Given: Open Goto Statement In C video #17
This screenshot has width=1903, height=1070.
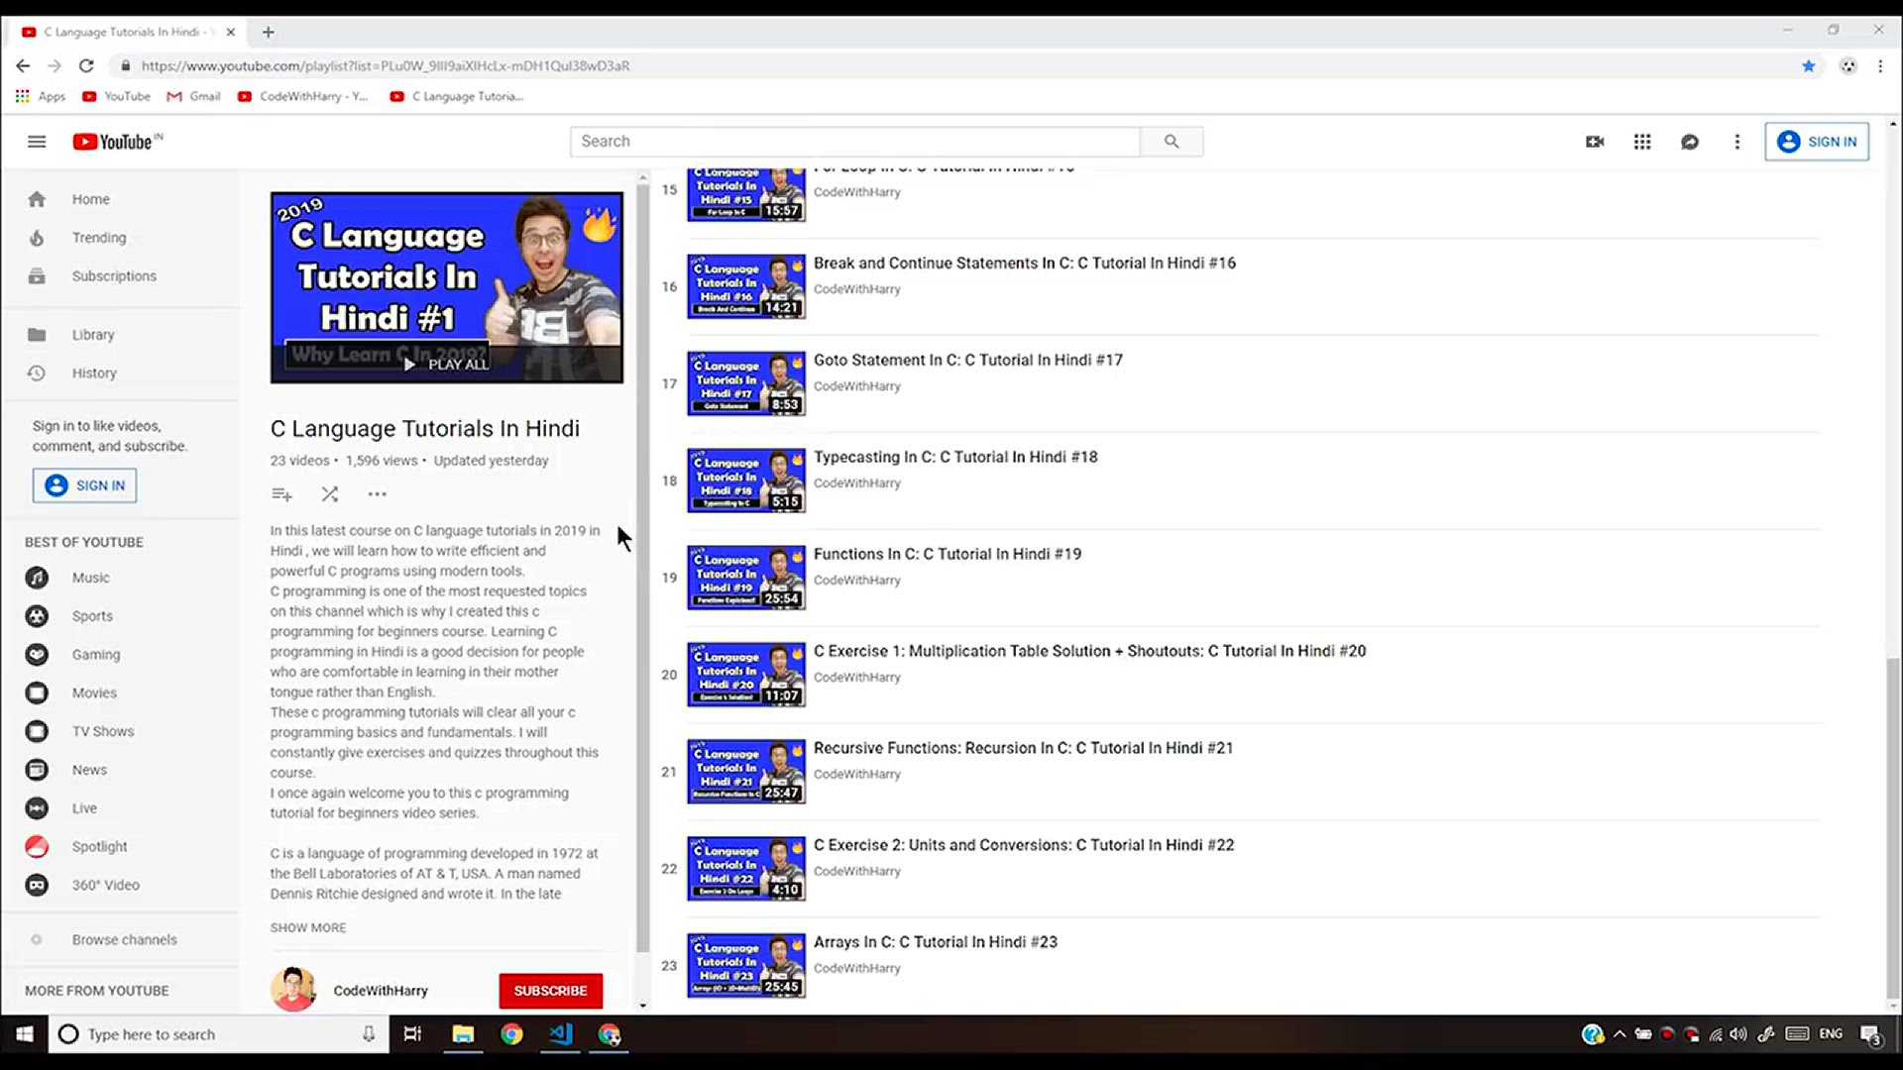Looking at the screenshot, I should point(967,360).
